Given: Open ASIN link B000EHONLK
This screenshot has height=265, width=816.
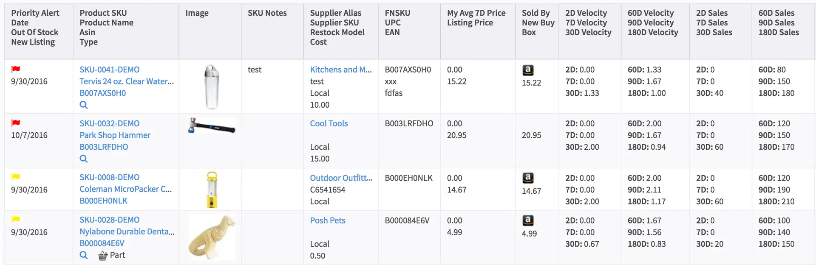Looking at the screenshot, I should pyautogui.click(x=103, y=201).
